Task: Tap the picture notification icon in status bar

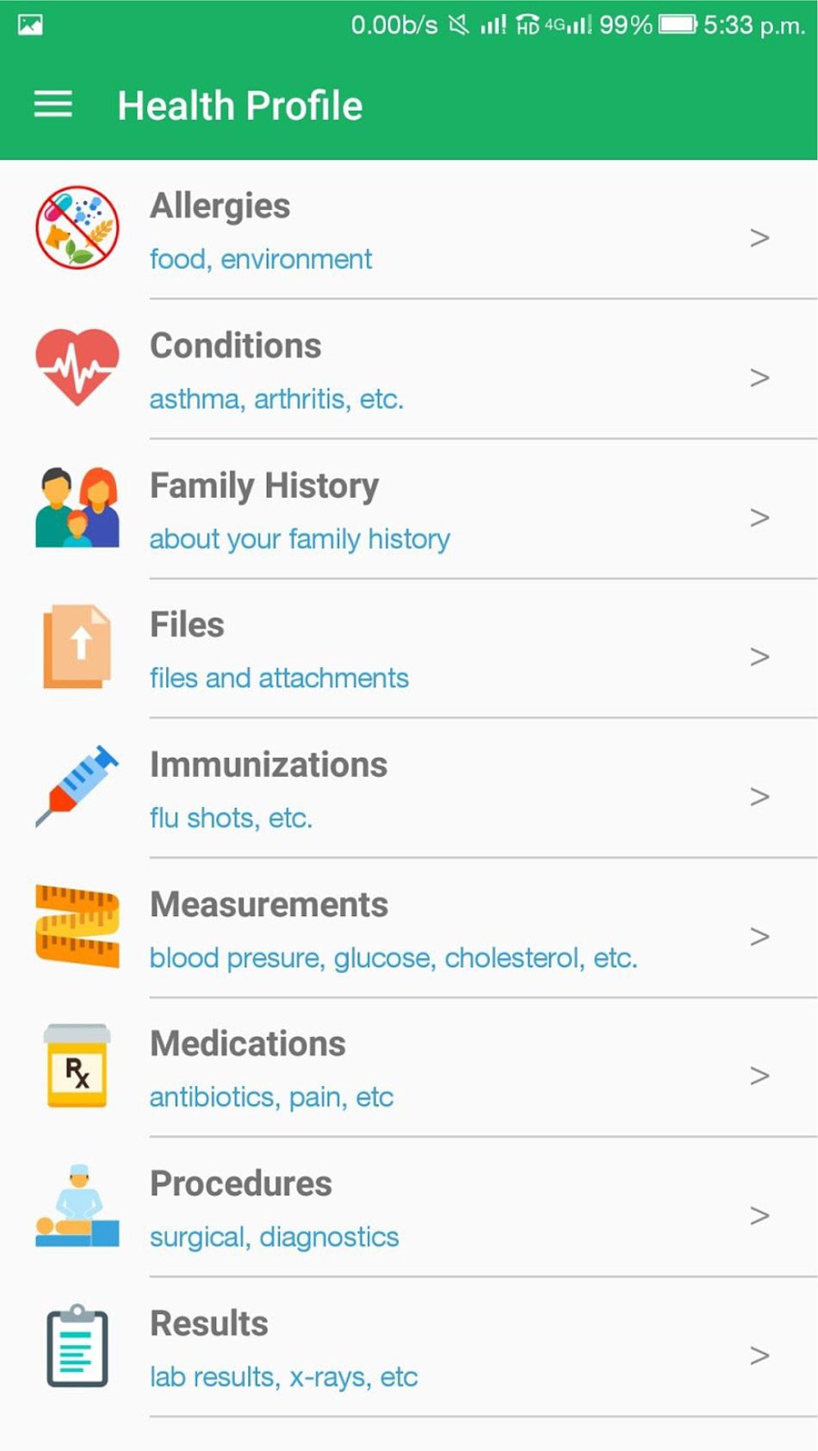Action: click(x=30, y=25)
